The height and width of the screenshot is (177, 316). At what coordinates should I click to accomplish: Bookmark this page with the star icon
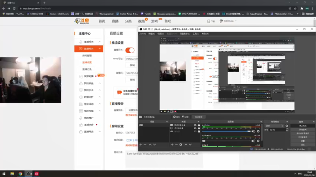point(295,8)
